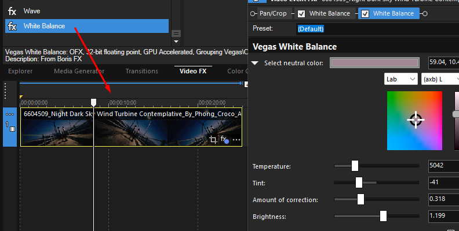The width and height of the screenshot is (459, 231).
Task: Click the fx icon beside White Balance
Action: pos(12,26)
